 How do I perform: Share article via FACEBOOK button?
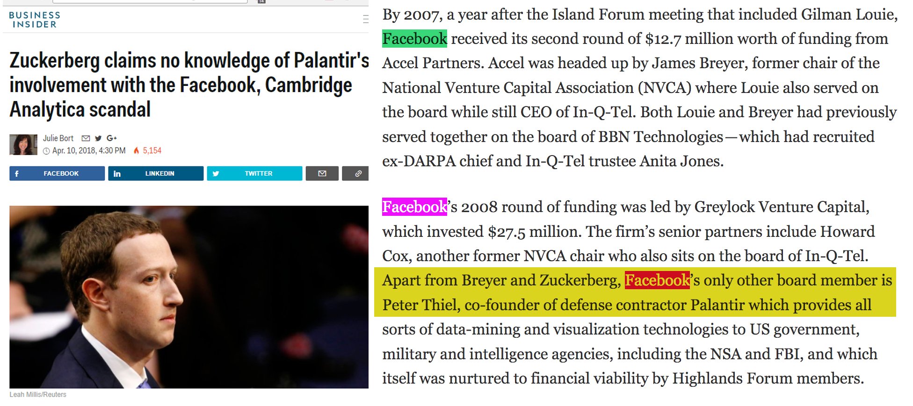tap(57, 173)
